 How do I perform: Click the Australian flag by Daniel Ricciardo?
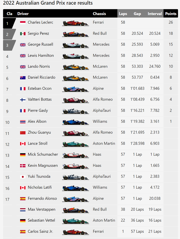[x=22, y=78]
